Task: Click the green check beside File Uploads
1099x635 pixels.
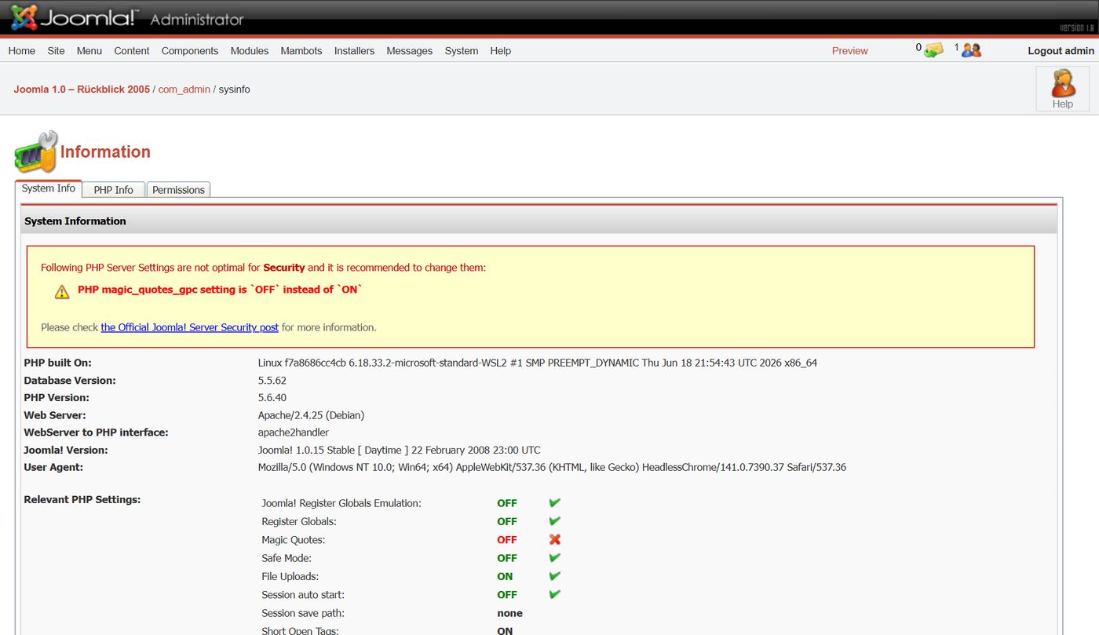Action: (554, 576)
